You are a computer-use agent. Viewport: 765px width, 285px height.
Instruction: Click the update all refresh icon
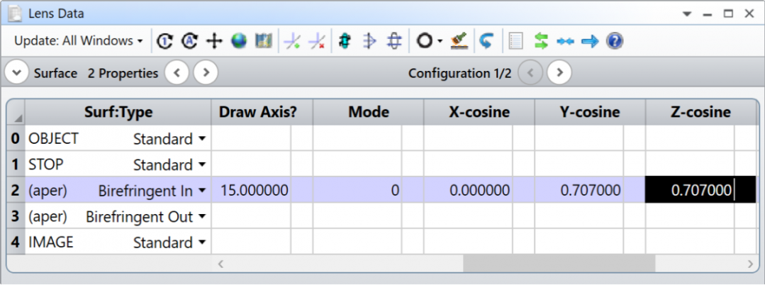pos(189,41)
